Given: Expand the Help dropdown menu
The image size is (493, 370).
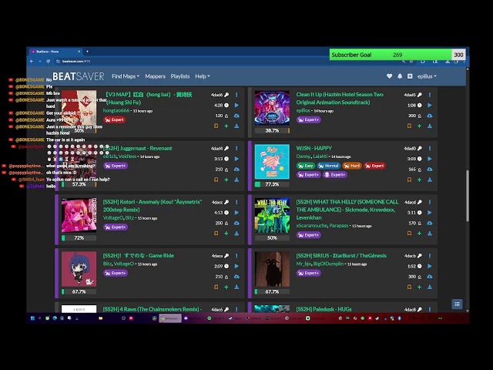Looking at the screenshot, I should [x=202, y=76].
